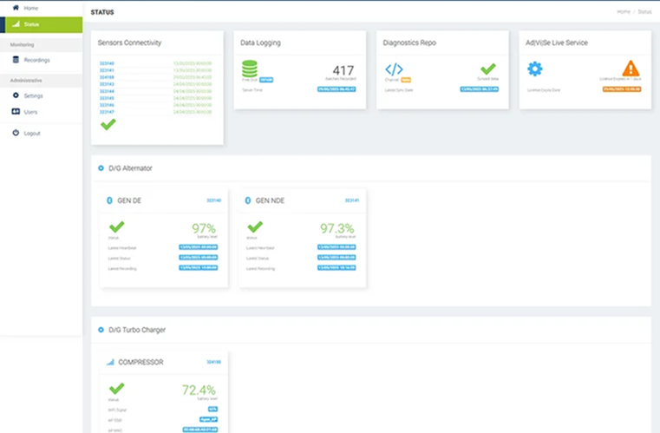The height and width of the screenshot is (433, 660).
Task: Click the orange License Expiry Date badge
Action: pyautogui.click(x=621, y=89)
